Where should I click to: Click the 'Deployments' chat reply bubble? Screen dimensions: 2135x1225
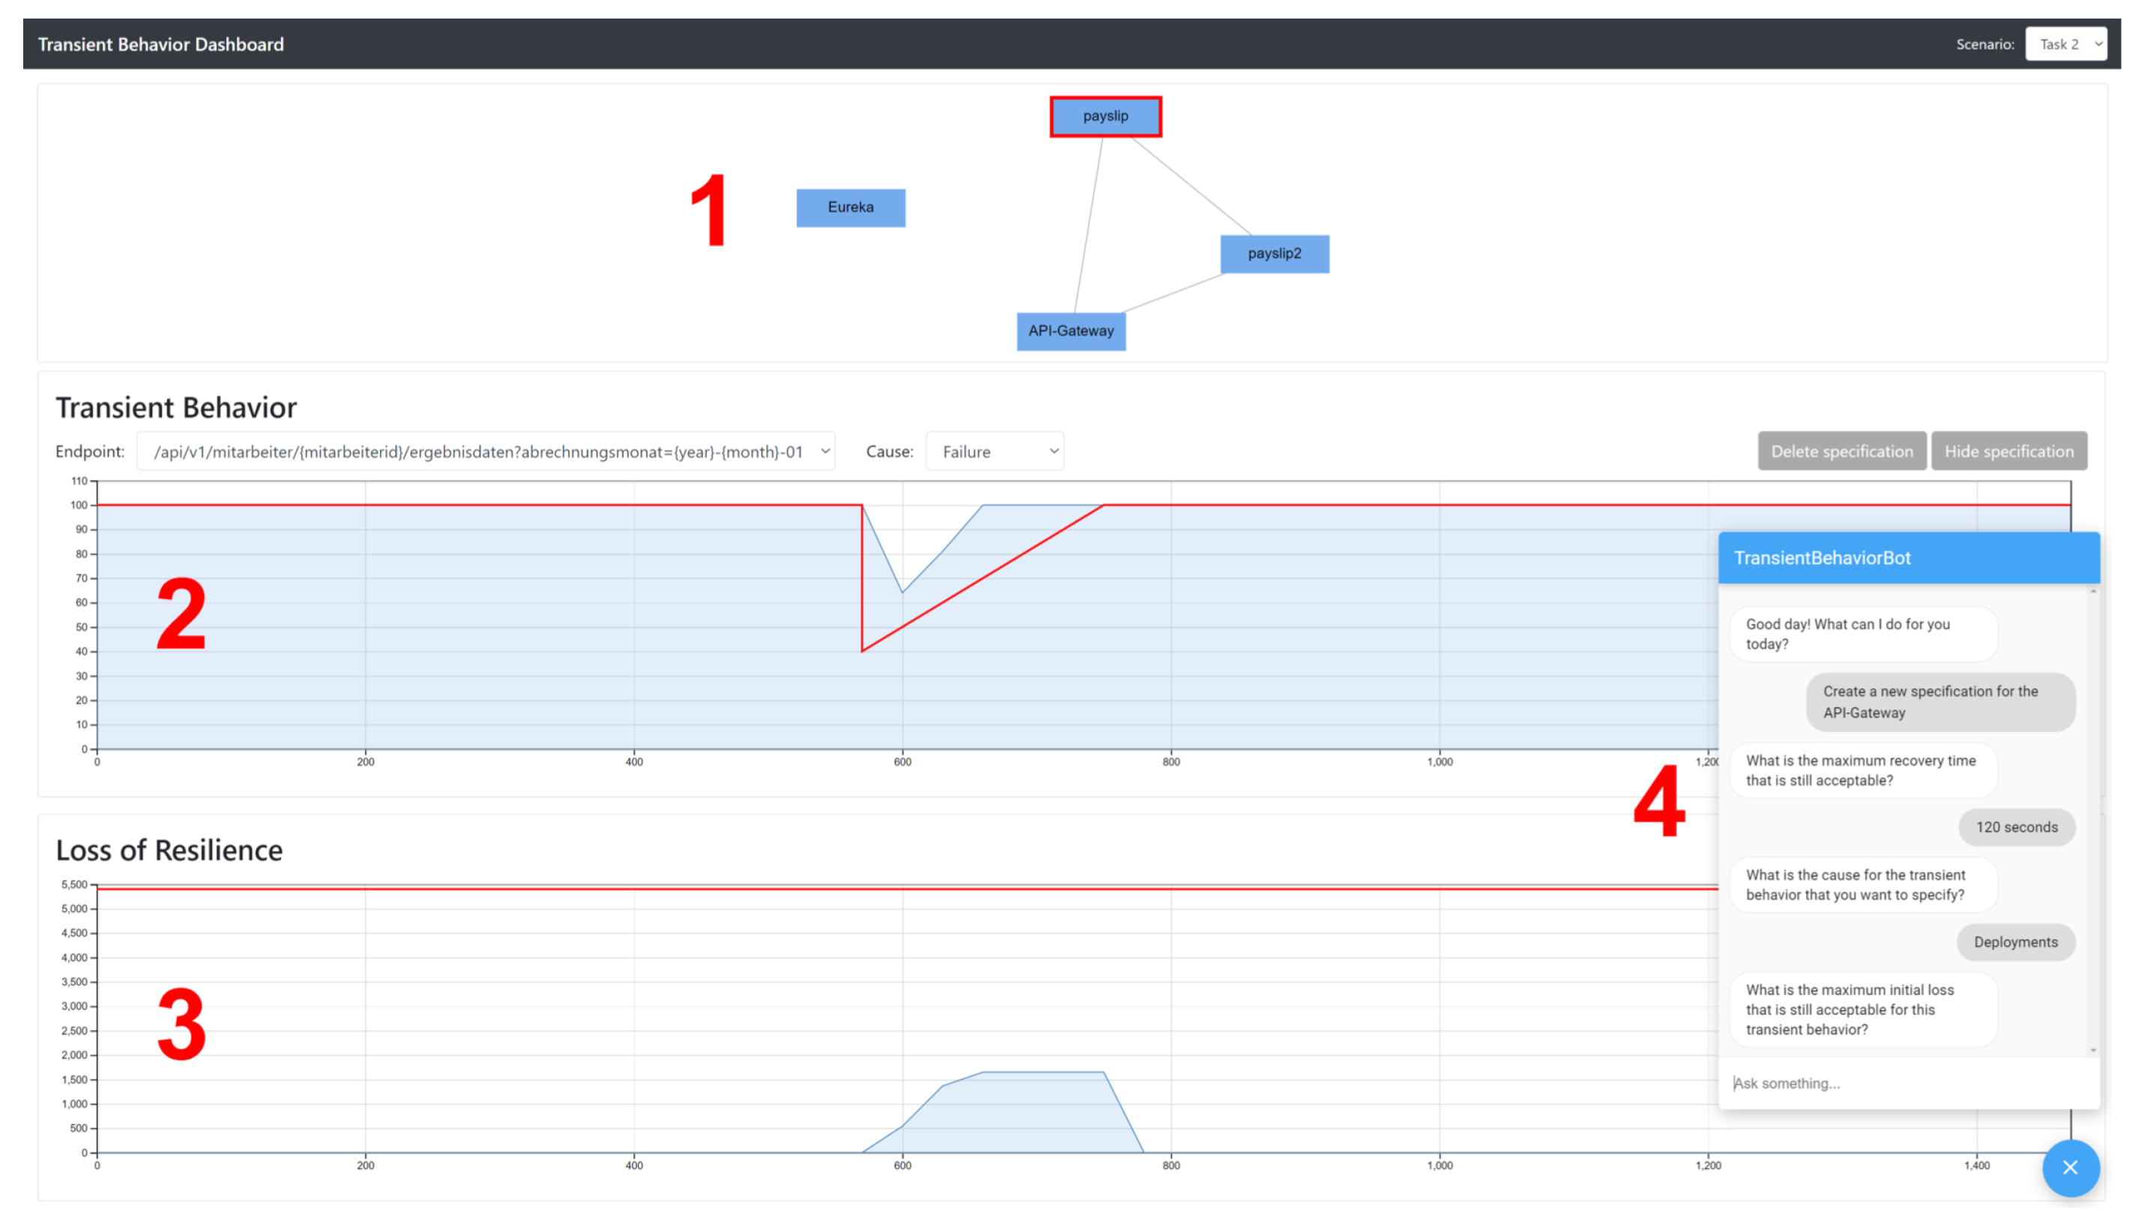tap(2014, 943)
